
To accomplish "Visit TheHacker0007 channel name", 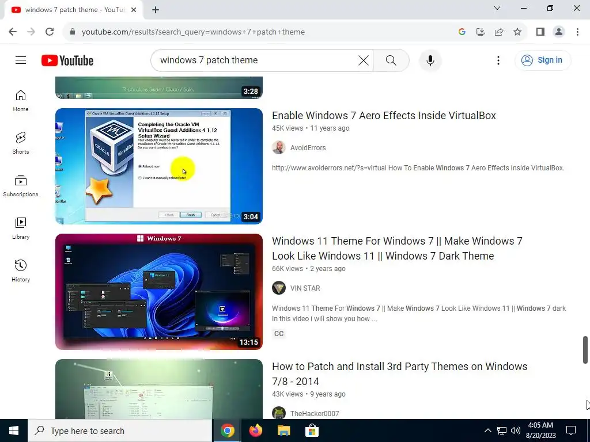I will click(315, 414).
